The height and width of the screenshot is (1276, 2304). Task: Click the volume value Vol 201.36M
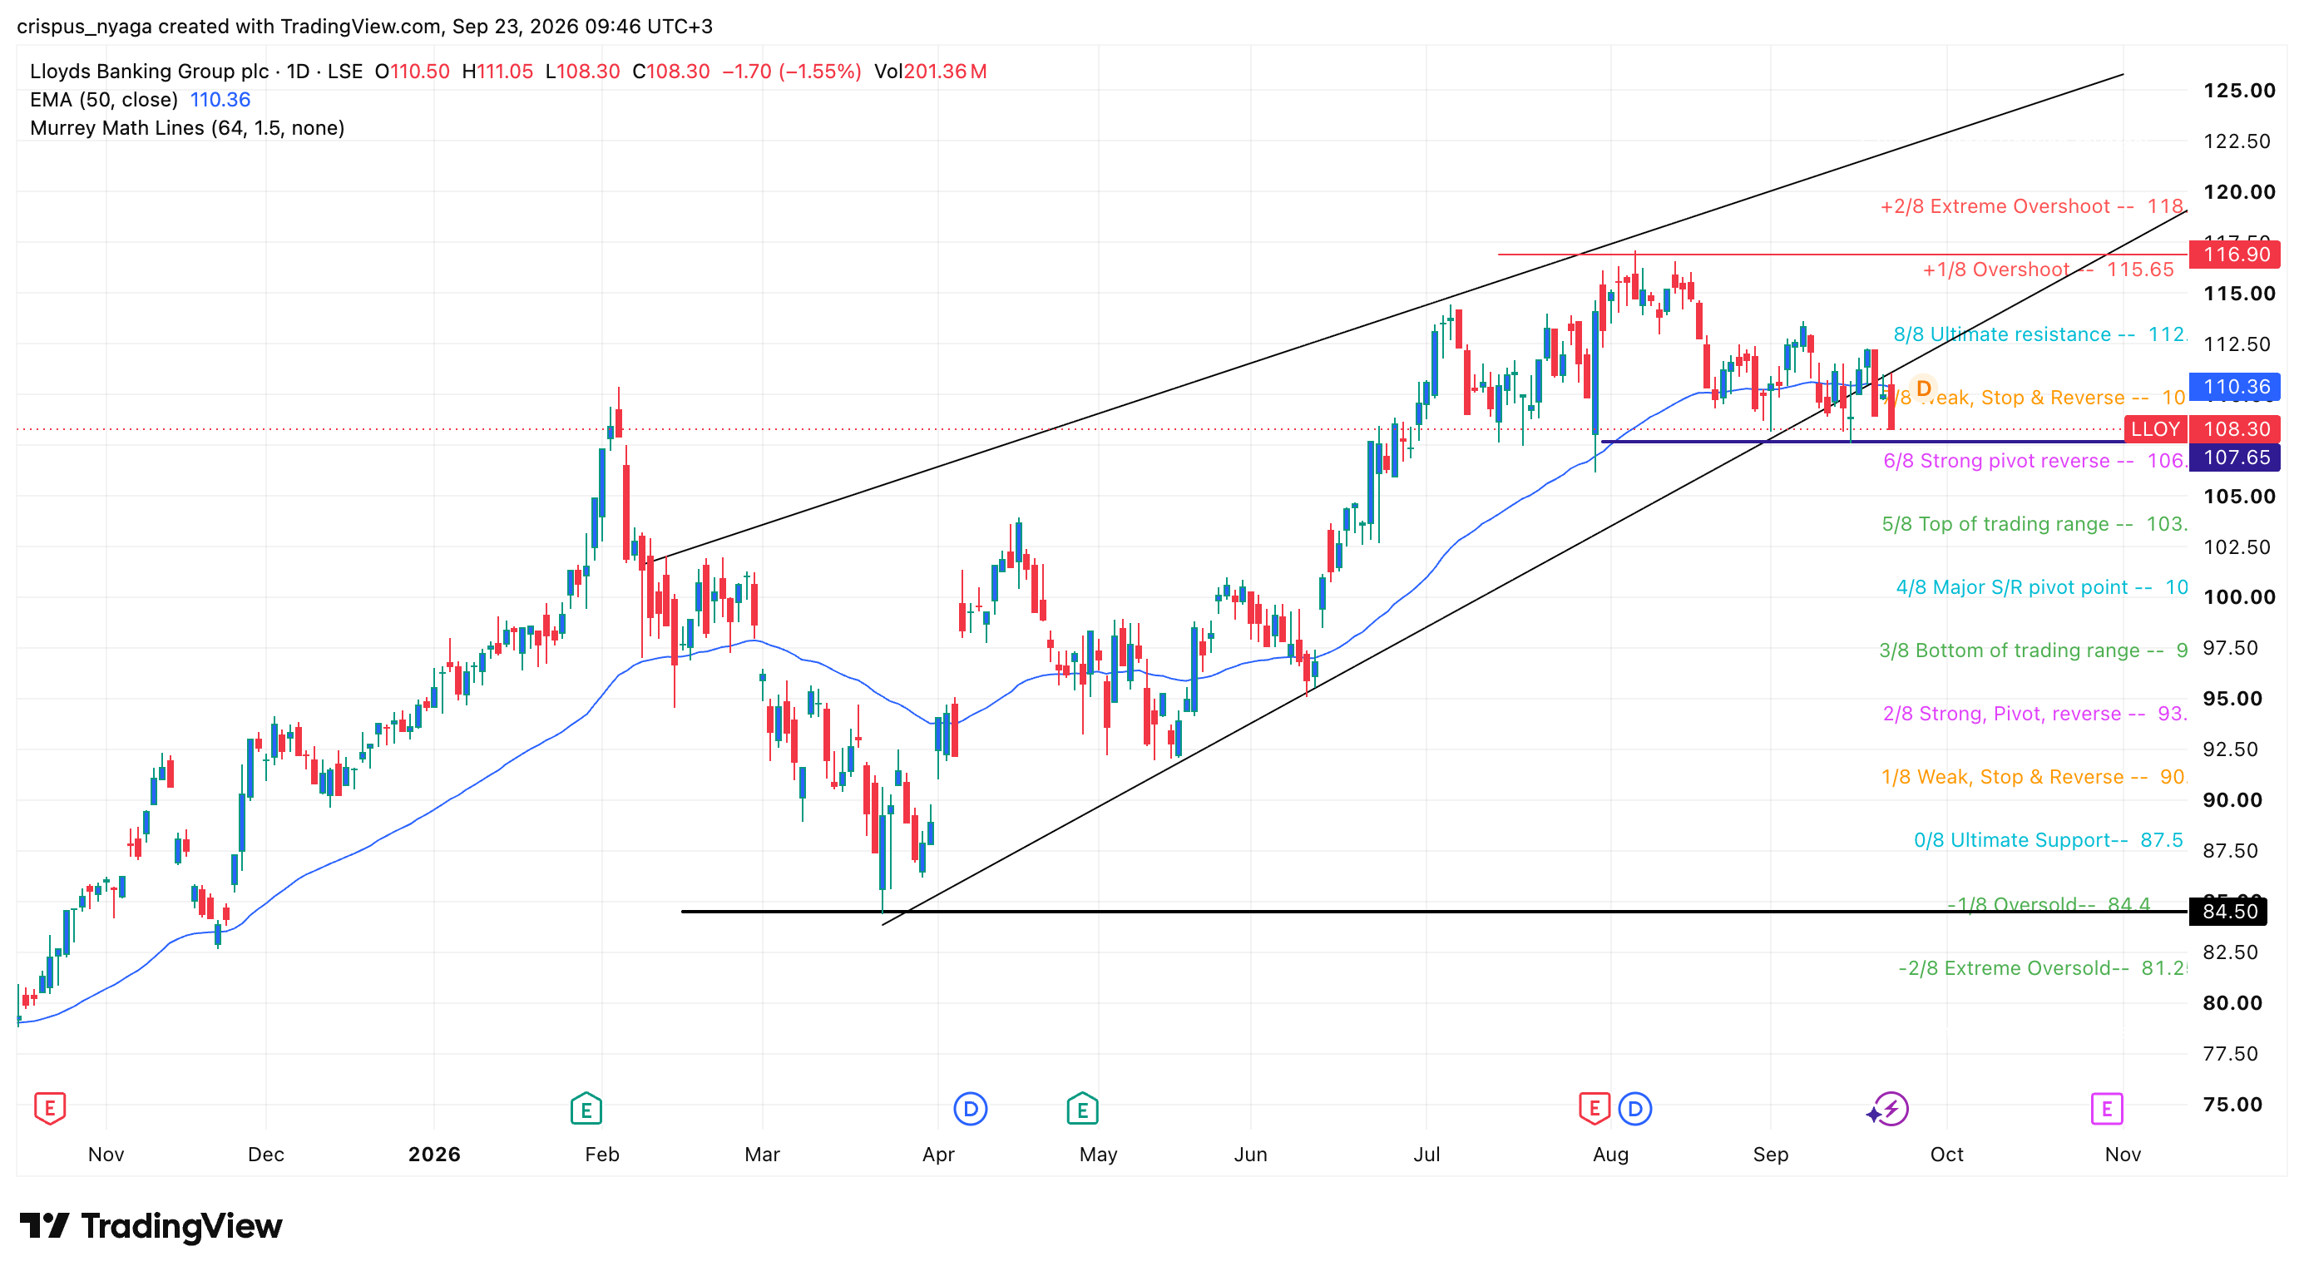[x=931, y=72]
